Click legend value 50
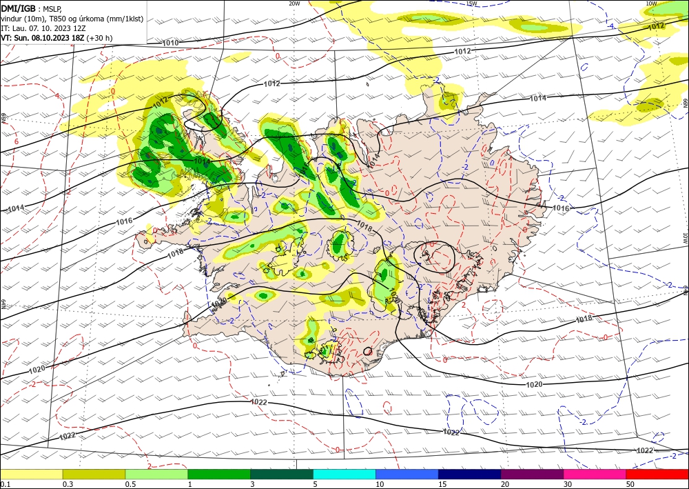 630,484
